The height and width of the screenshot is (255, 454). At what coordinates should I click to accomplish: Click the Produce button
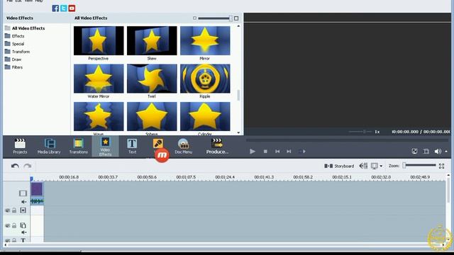(x=217, y=146)
